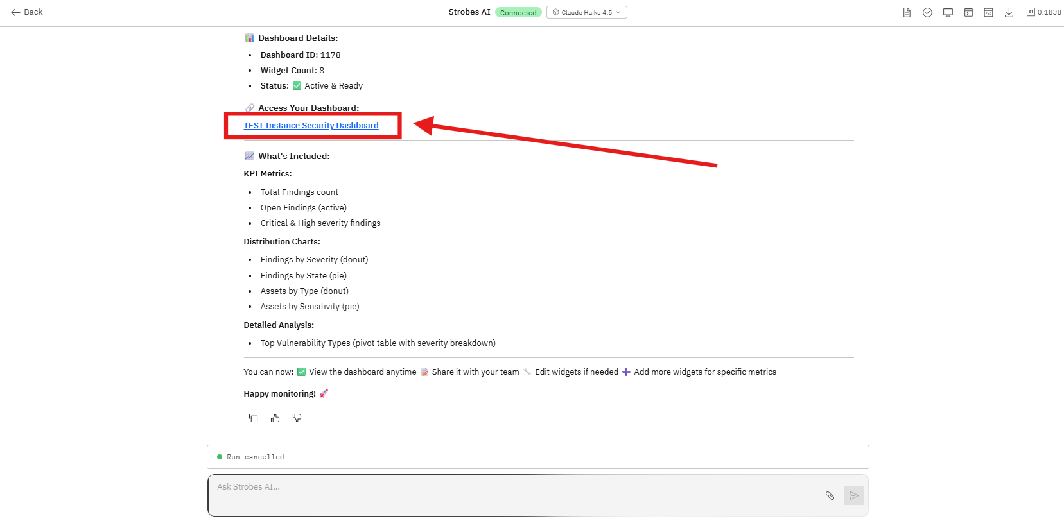Click the 'Happy monitoring!' text
Viewport: 1064px width, 521px height.
coord(280,394)
